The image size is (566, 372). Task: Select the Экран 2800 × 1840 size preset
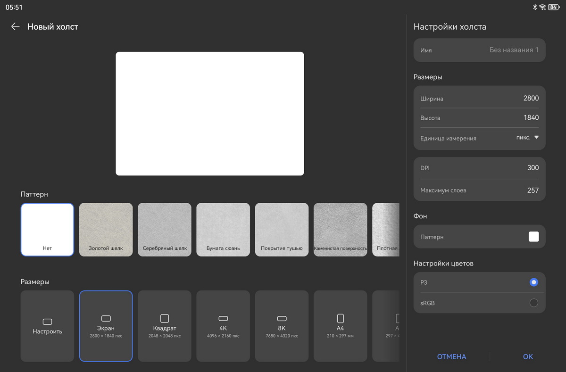click(x=106, y=326)
